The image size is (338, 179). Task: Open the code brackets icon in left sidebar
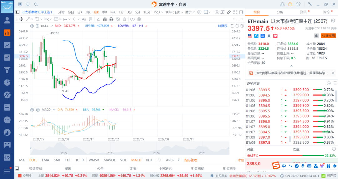coord(7,157)
